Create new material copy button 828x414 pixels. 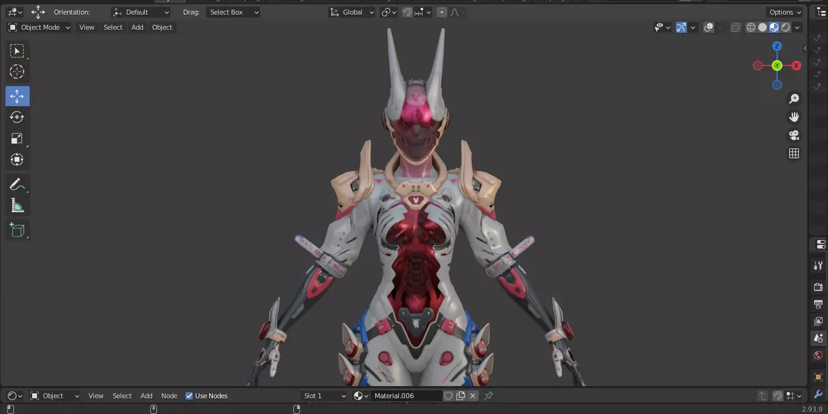(461, 396)
